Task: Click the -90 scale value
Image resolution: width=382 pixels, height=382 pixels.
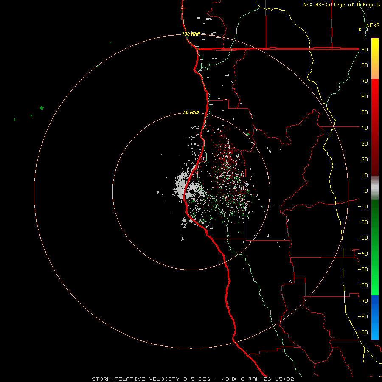Action: click(x=363, y=332)
